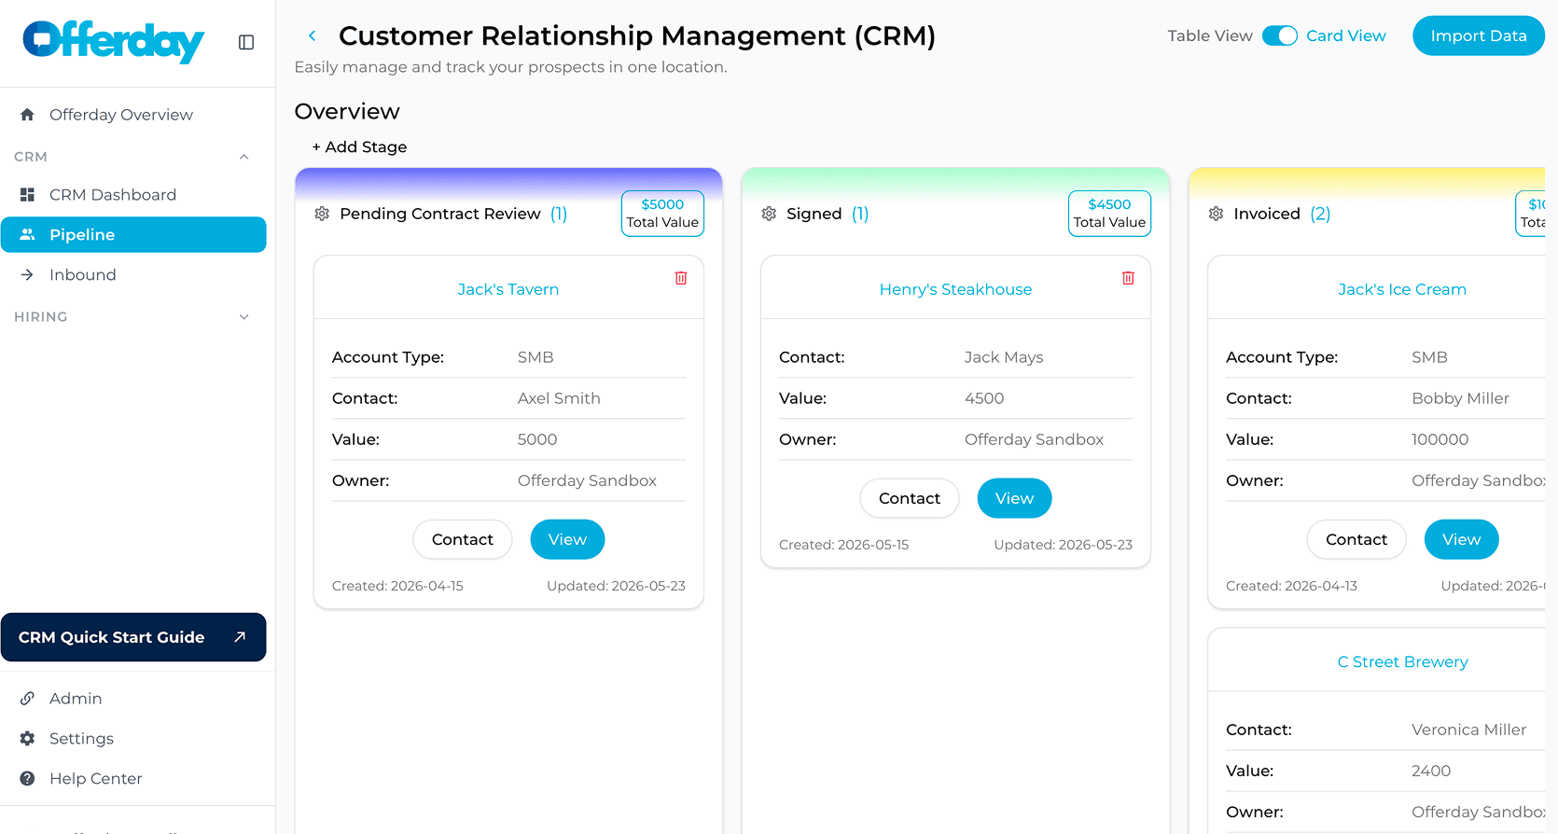Click View on Jack's Ice Cream card
The image size is (1558, 834).
click(1461, 539)
